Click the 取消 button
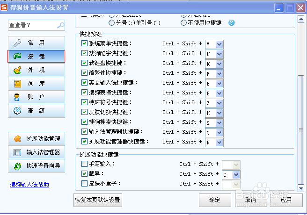This screenshot has width=307, height=215. point(251,200)
